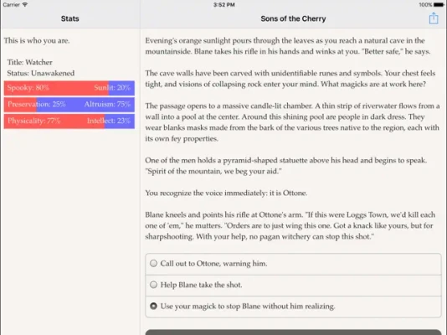Click the Sunlit 20% blue bar segment
Screen dimensions: 447x335
click(x=121, y=88)
